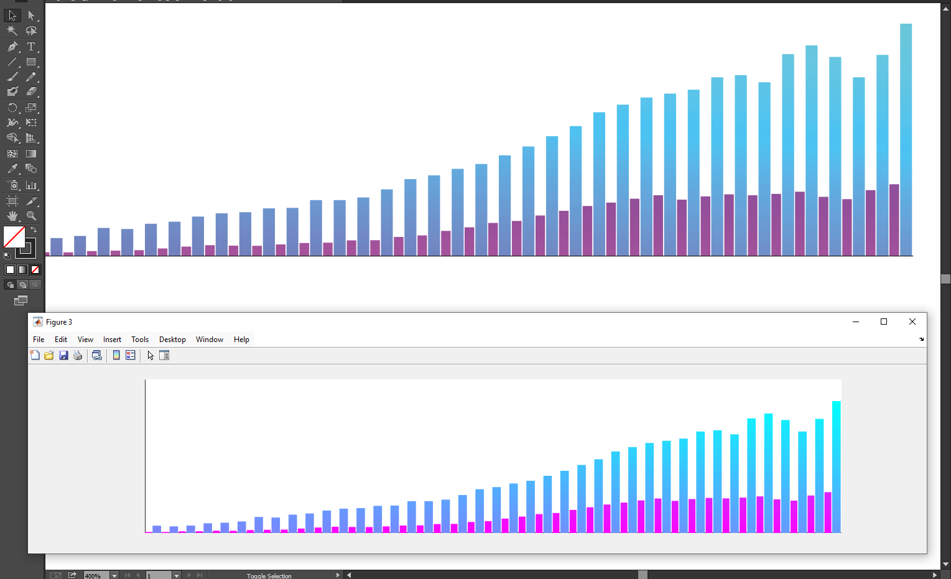Expand the Toggle Selection status arrow
The width and height of the screenshot is (951, 579).
[338, 575]
